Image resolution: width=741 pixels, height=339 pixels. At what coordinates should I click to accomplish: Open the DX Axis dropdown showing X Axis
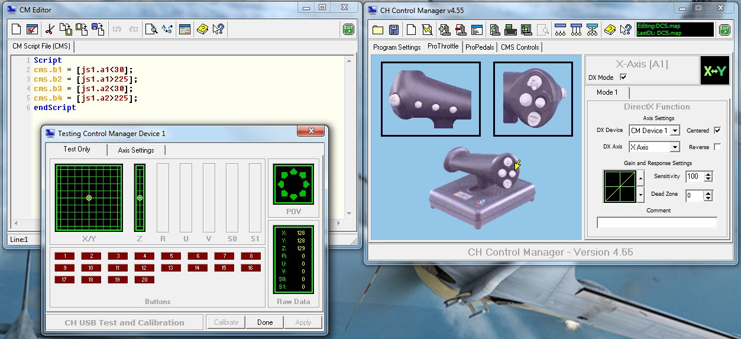pyautogui.click(x=675, y=147)
